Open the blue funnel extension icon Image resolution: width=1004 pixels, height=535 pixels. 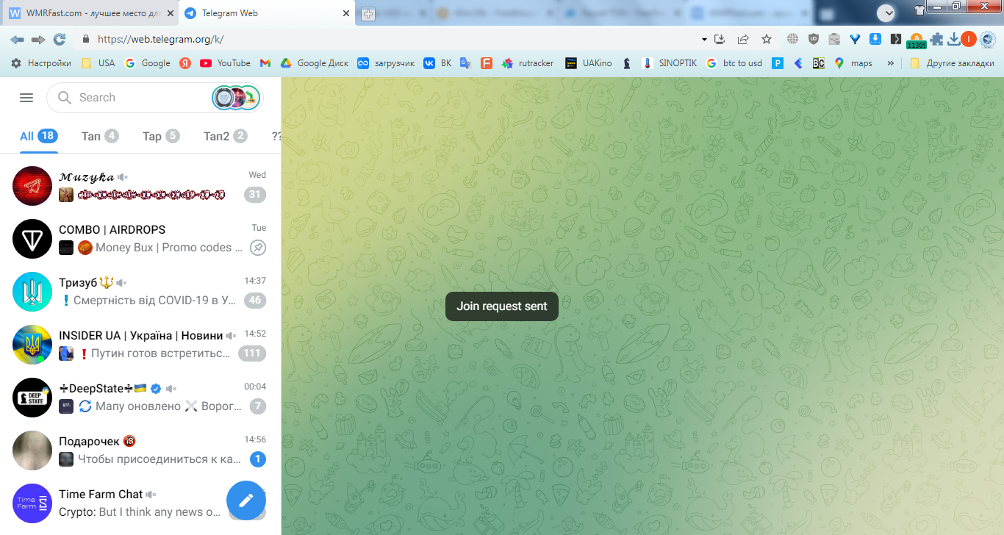coord(855,39)
